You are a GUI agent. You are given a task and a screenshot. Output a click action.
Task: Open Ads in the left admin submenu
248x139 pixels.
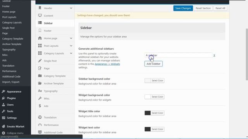click(4, 60)
